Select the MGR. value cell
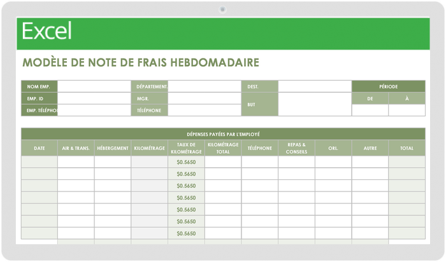 (205, 99)
